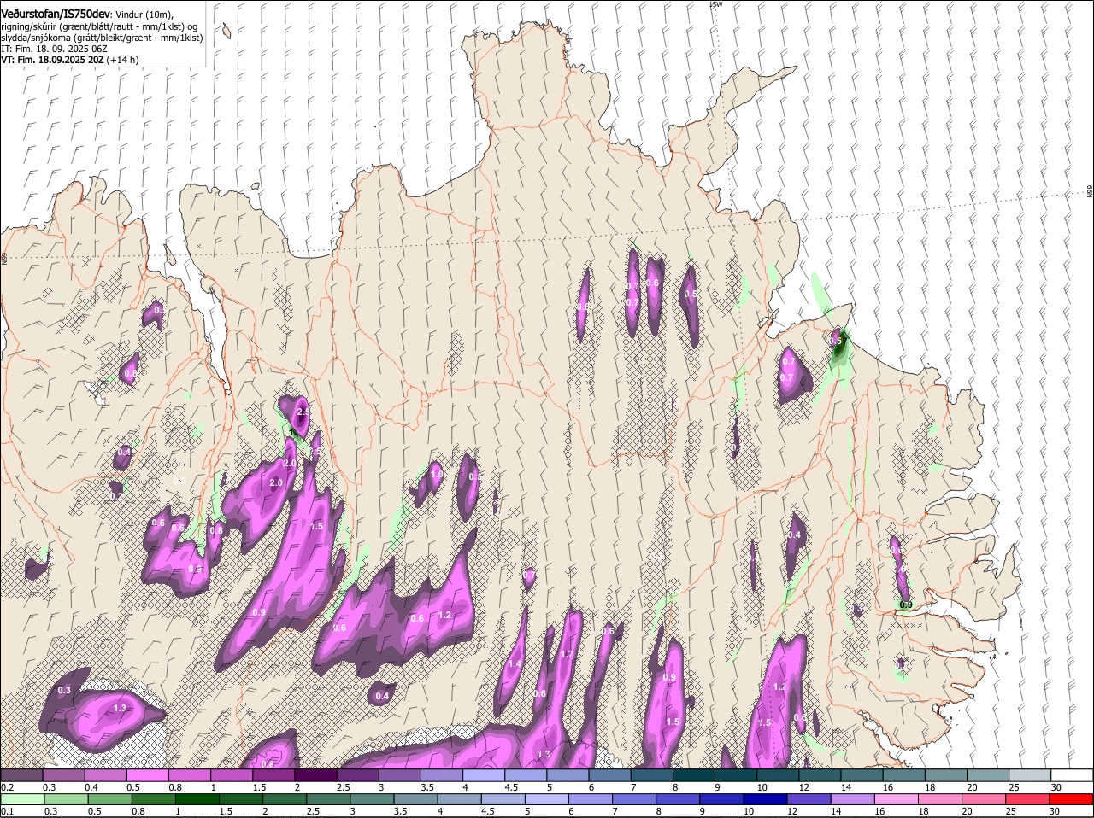The image size is (1094, 818).
Task: Click the N99 label on the right edge
Action: 1090,192
